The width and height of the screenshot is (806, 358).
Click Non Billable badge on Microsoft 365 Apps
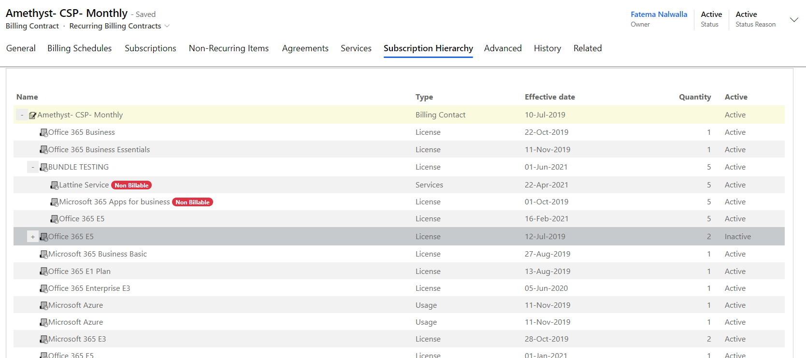(192, 202)
